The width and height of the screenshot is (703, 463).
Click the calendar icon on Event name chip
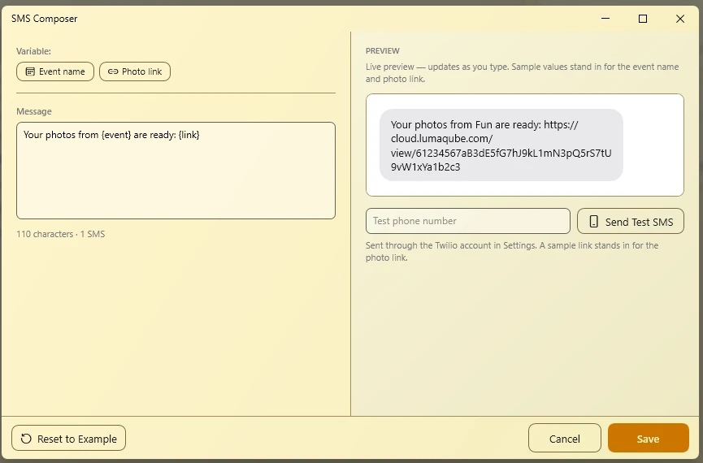30,71
